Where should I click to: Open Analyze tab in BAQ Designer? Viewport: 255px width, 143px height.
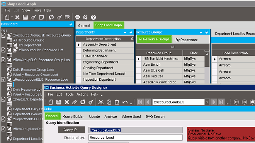(x=110, y=116)
